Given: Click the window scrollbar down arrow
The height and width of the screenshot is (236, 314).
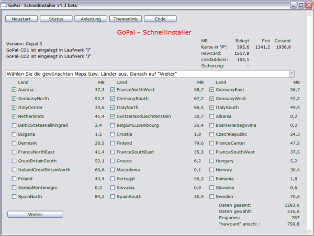Looking at the screenshot, I should (x=309, y=231).
